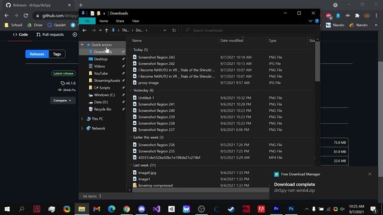Open GitHub Pull requests tab
The height and width of the screenshot is (215, 383).
(50, 35)
